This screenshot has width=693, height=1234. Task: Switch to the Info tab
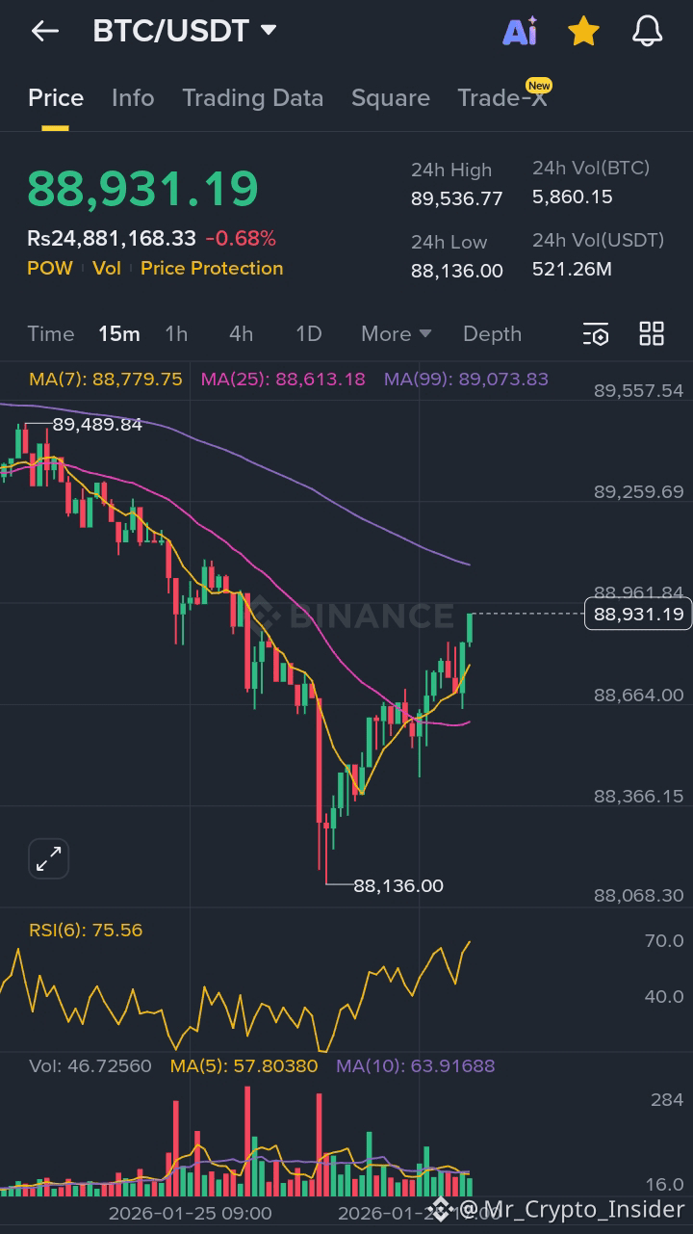[133, 98]
